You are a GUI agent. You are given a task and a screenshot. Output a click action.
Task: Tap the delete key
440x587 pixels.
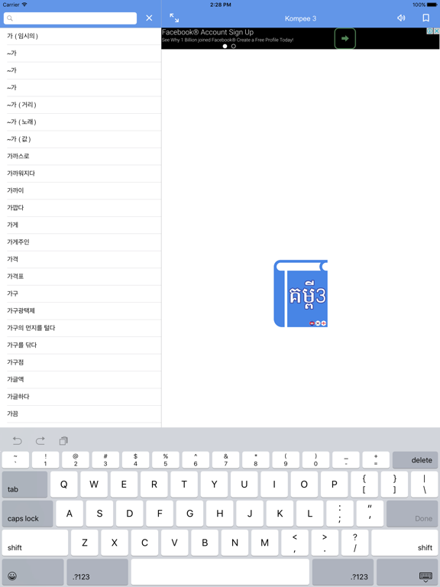[x=416, y=459]
